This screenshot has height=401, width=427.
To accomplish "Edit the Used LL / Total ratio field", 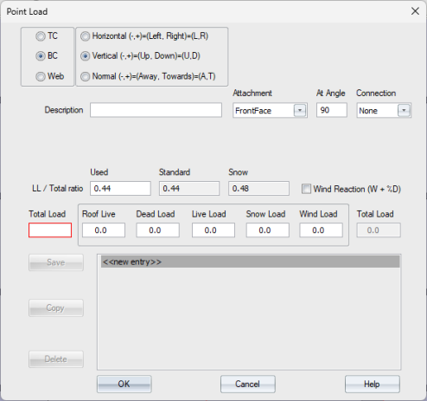I will click(120, 189).
